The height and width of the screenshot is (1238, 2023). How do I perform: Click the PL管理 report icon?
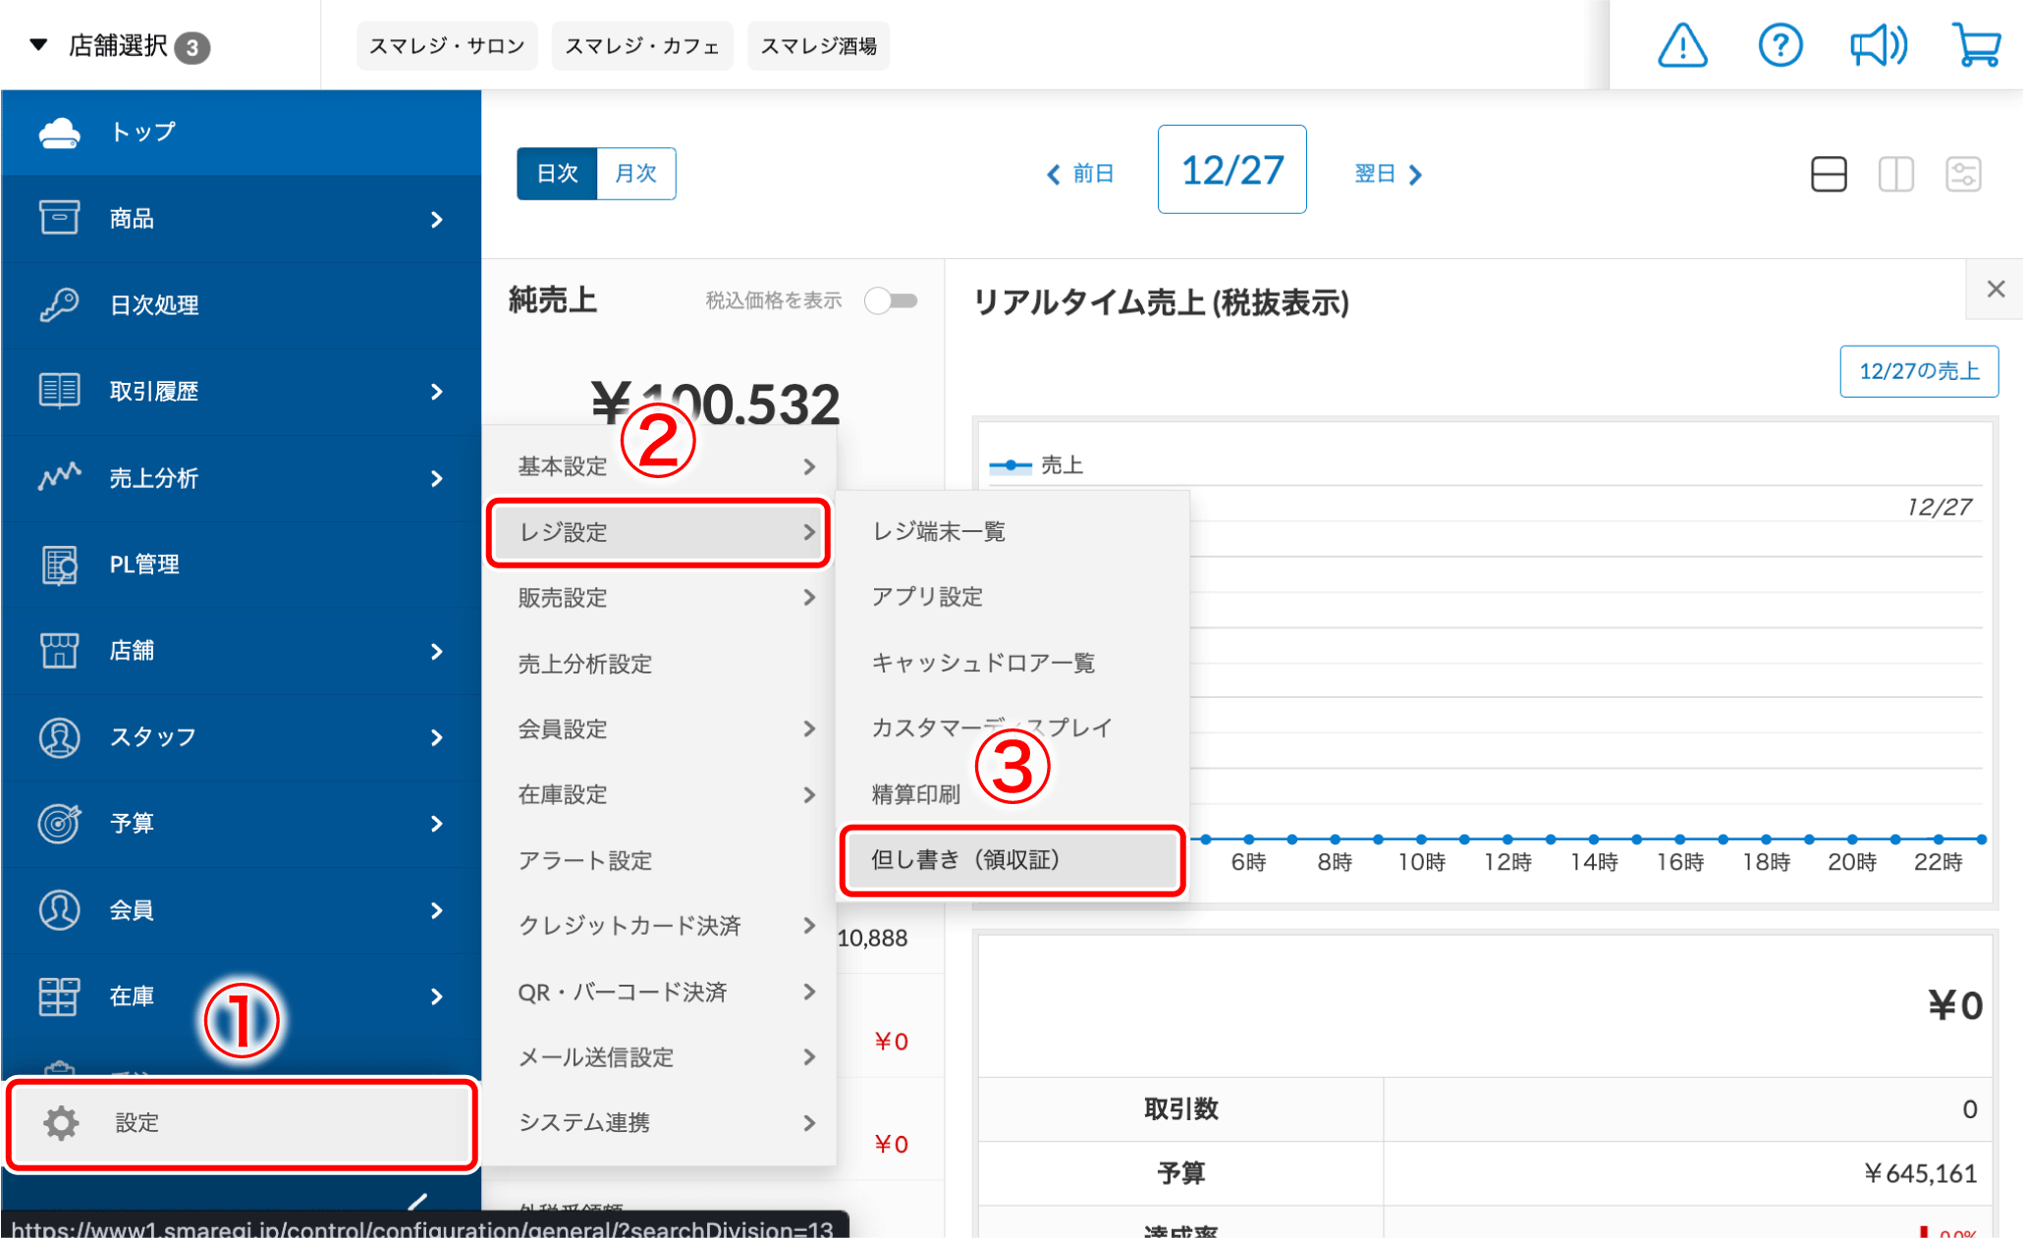[x=59, y=565]
